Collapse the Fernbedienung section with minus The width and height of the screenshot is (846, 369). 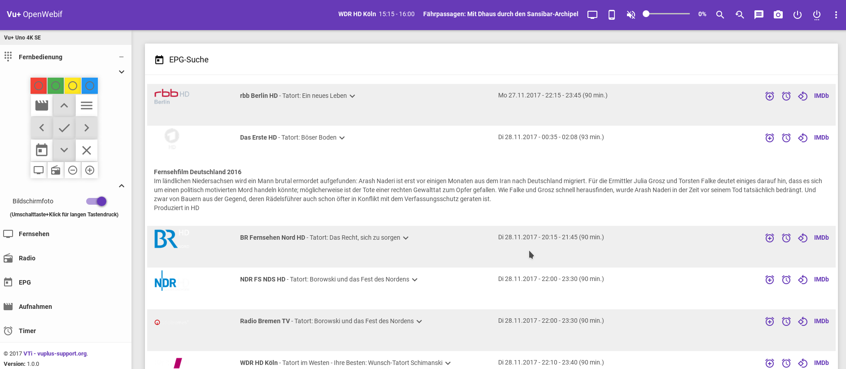click(x=121, y=57)
